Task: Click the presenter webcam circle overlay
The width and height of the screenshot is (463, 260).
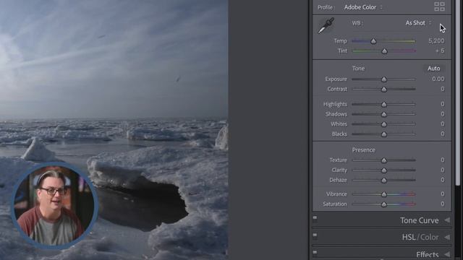Action: (54, 205)
